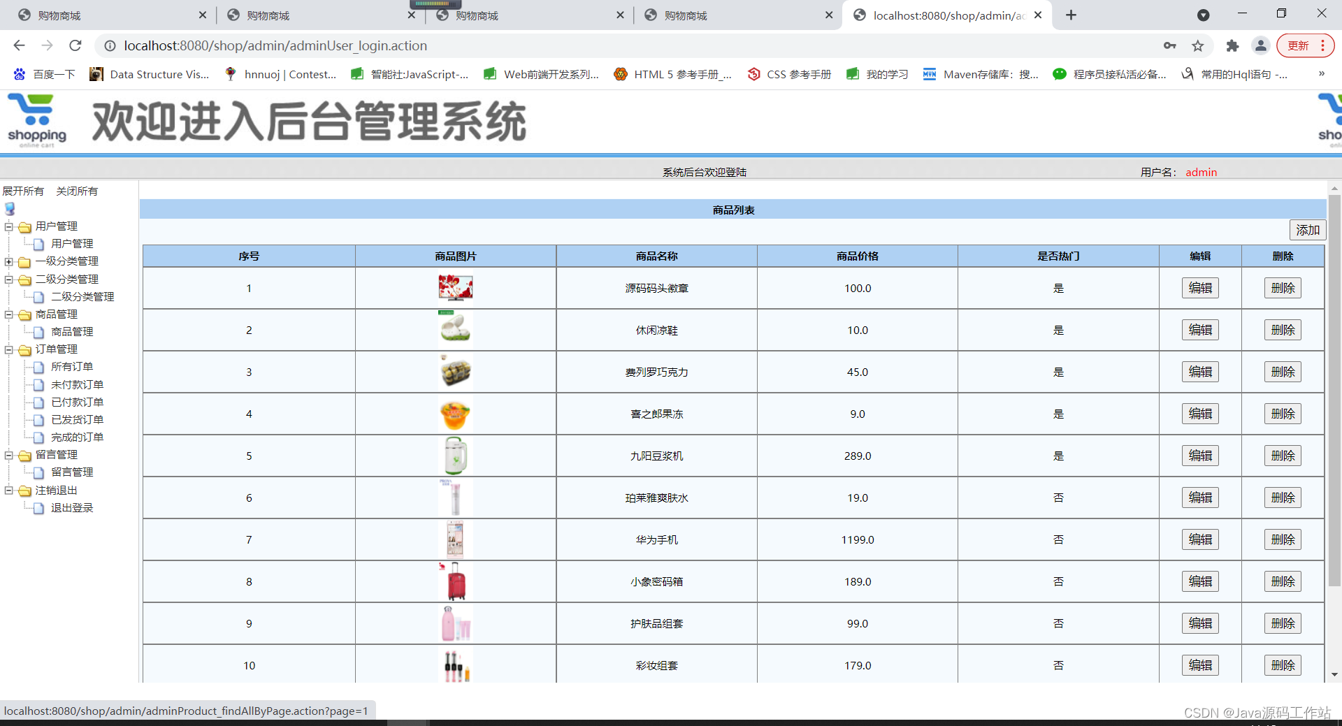
Task: Open 二级分类管理 page in tree
Action: pos(82,297)
